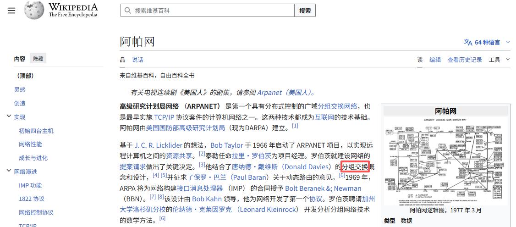Switch to the 说话 tab

(x=138, y=60)
